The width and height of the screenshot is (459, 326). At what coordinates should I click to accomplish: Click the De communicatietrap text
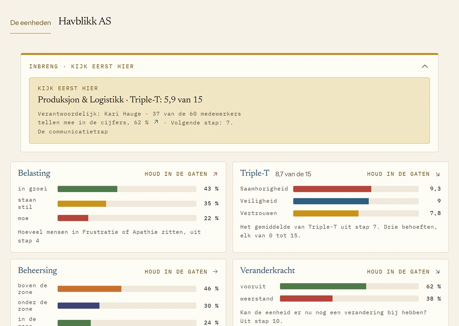pos(73,131)
